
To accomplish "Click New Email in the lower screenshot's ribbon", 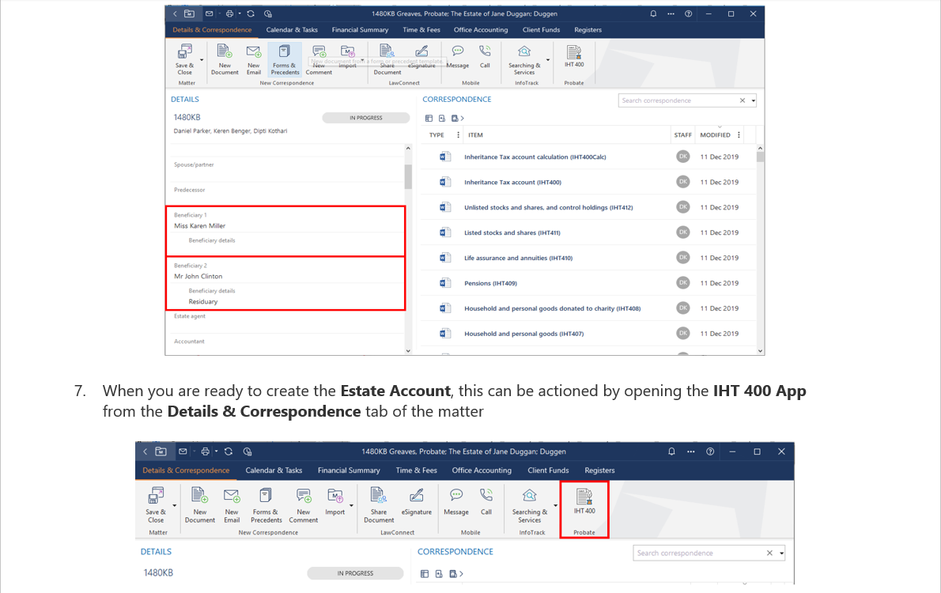I will tap(231, 501).
